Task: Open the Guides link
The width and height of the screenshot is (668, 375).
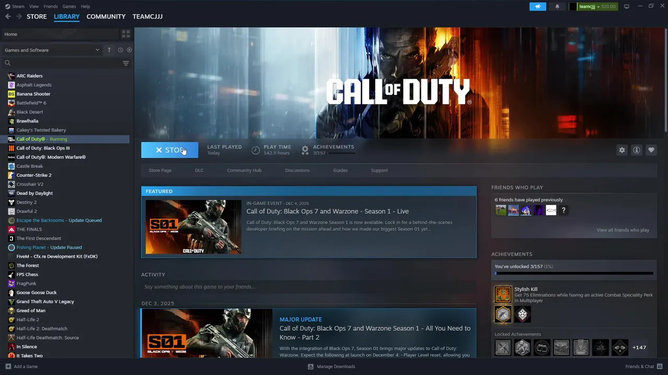Action: 340,170
